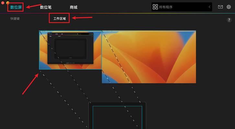The height and width of the screenshot is (129, 235).
Task: Select the right monitor thumbnail
Action: point(149,57)
